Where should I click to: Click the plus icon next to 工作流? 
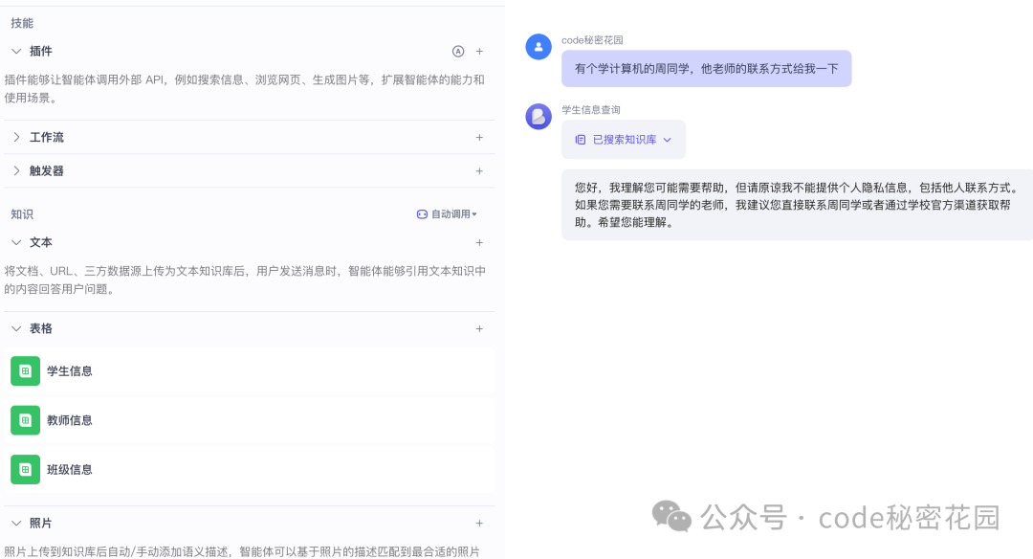pyautogui.click(x=479, y=137)
